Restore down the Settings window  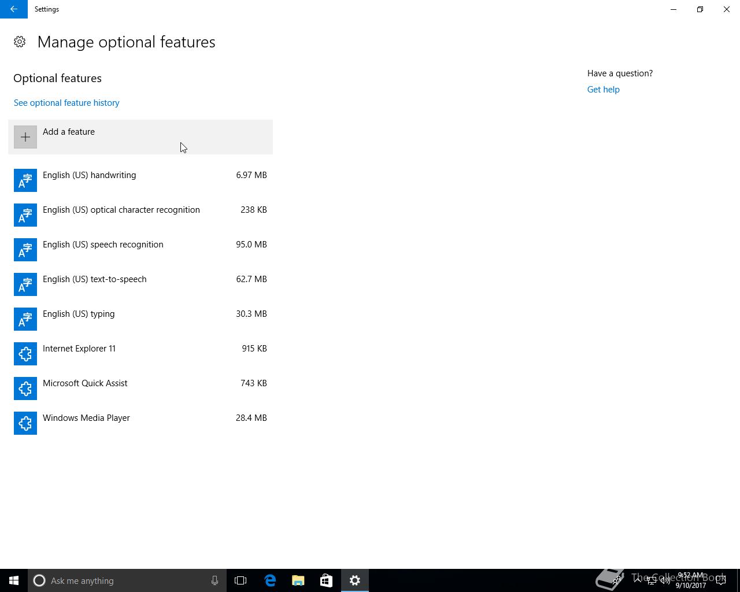700,9
